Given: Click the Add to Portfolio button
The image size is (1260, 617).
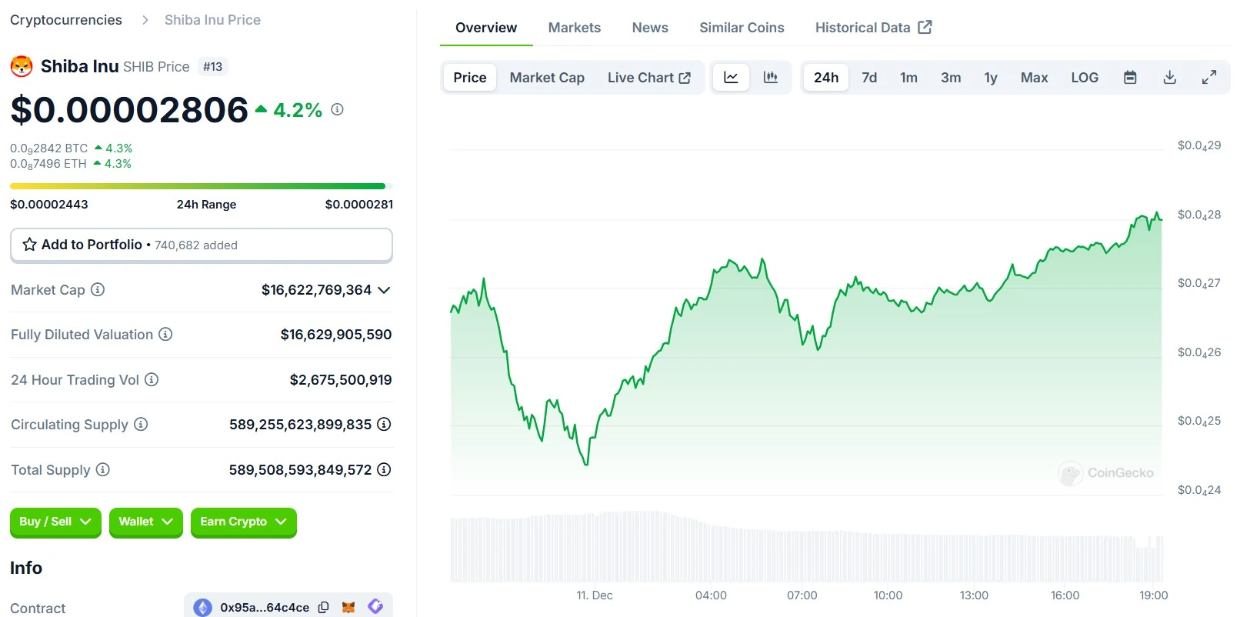Looking at the screenshot, I should 201,245.
